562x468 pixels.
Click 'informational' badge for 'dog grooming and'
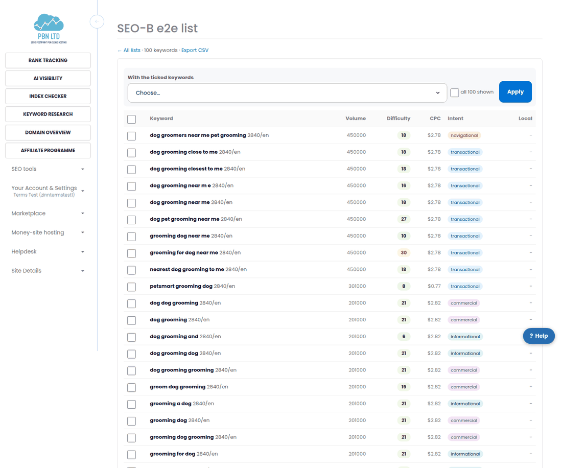465,337
